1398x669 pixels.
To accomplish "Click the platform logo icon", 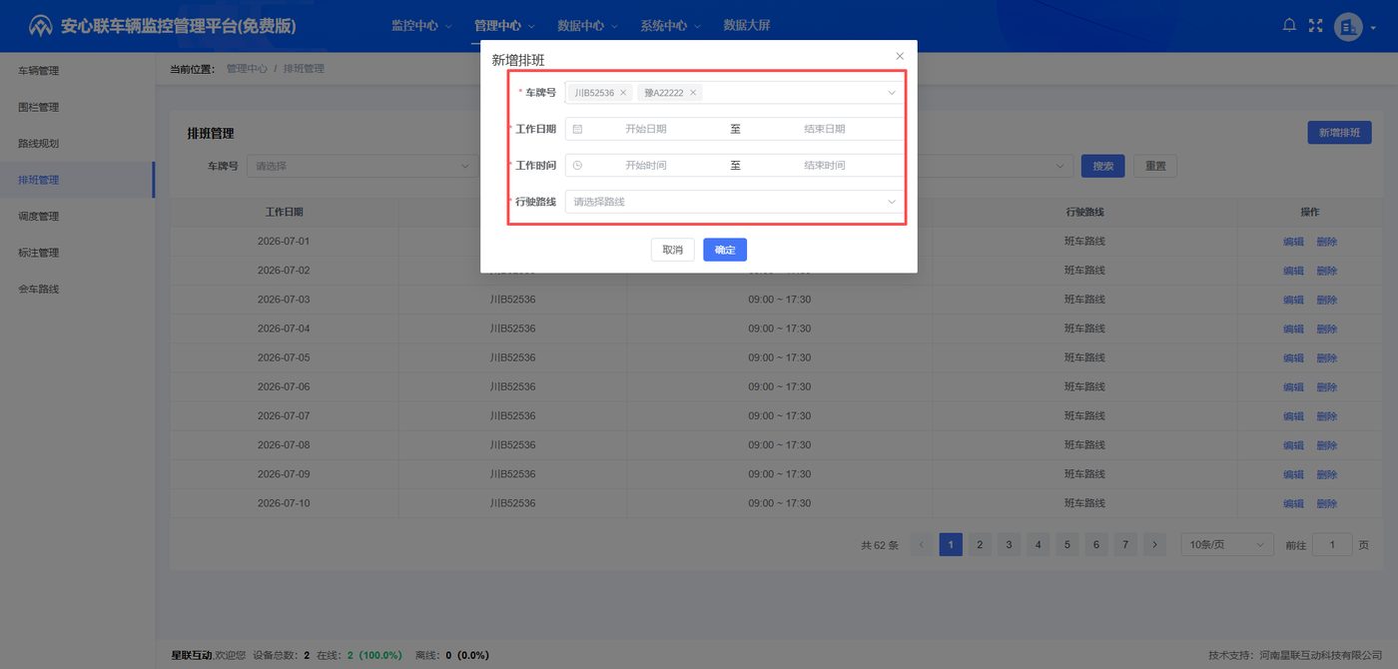I will point(41,26).
